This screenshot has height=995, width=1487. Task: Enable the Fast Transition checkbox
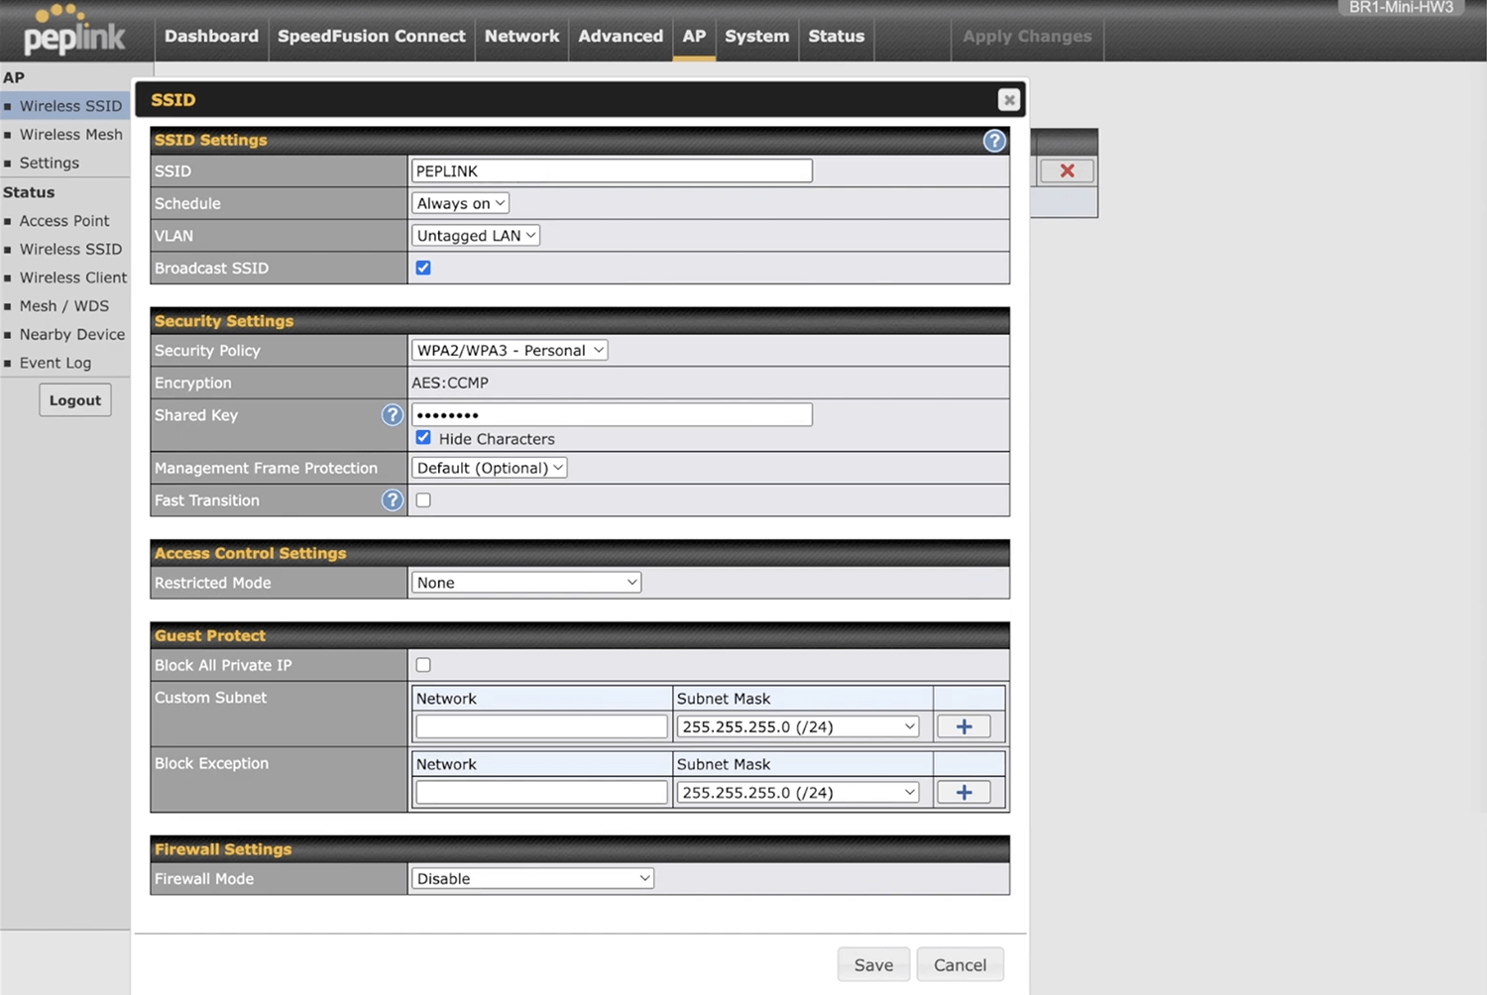423,500
